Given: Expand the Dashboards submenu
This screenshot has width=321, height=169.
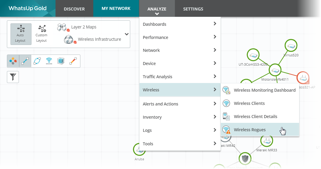Looking at the screenshot, I should tap(180, 24).
